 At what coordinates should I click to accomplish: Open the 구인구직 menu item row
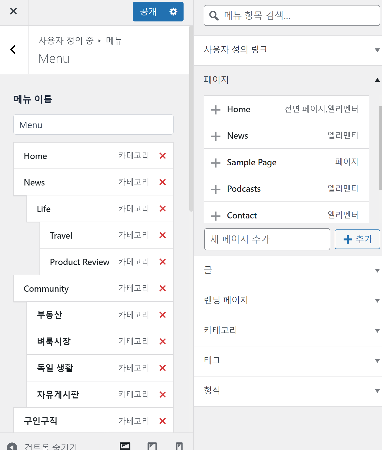pos(93,420)
